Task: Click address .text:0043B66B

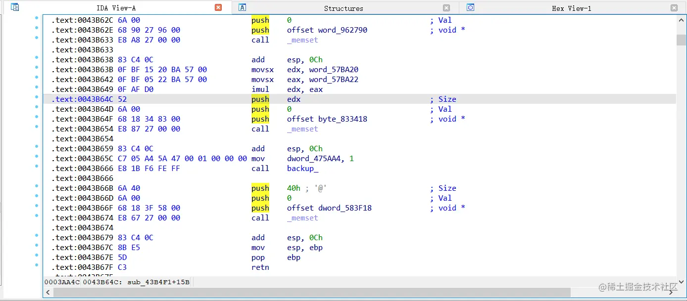Action: coord(83,188)
